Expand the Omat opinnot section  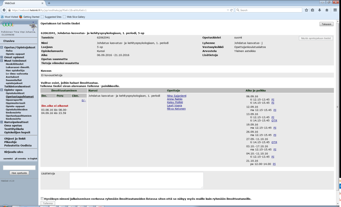(2, 57)
